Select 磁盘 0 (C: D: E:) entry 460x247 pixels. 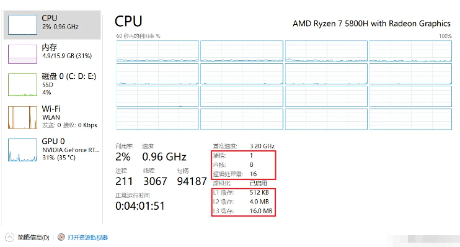(x=52, y=84)
